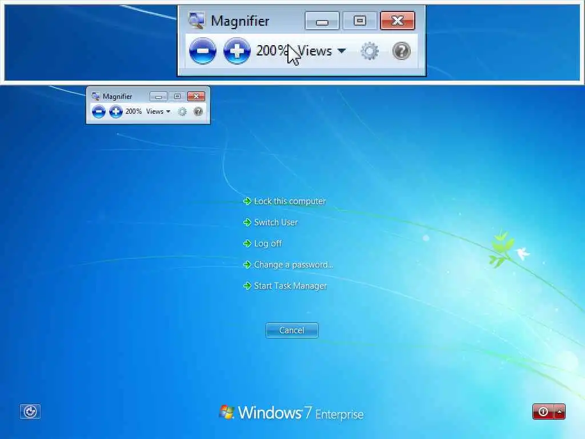Choose Log off

click(267, 244)
